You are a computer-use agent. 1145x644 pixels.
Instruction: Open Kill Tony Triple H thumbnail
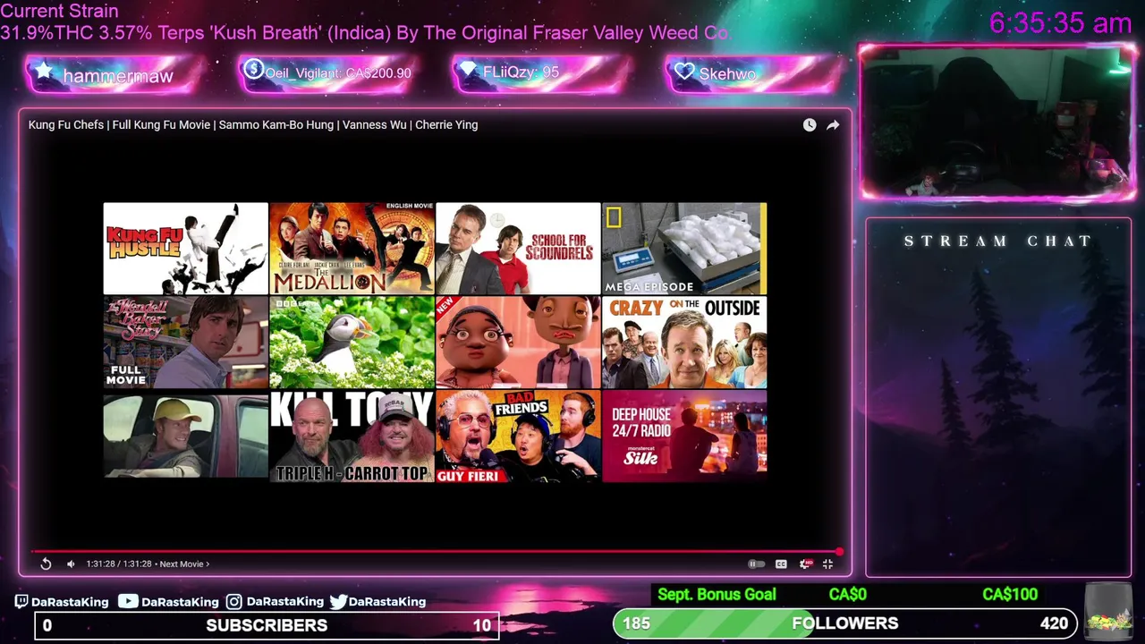[x=352, y=436]
